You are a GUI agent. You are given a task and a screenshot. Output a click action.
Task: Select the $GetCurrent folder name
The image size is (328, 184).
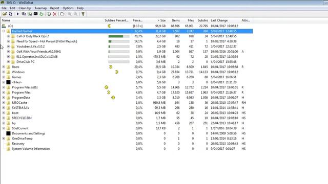[x=20, y=128]
